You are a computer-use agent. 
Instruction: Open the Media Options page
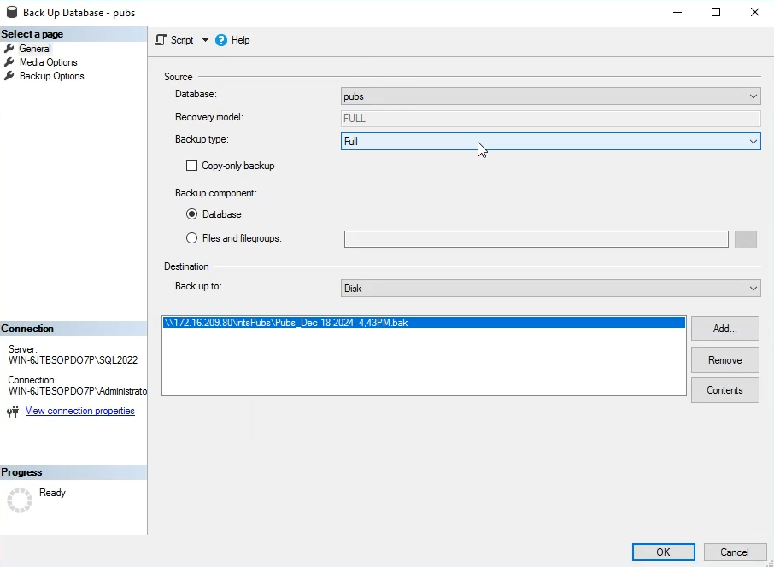click(49, 62)
